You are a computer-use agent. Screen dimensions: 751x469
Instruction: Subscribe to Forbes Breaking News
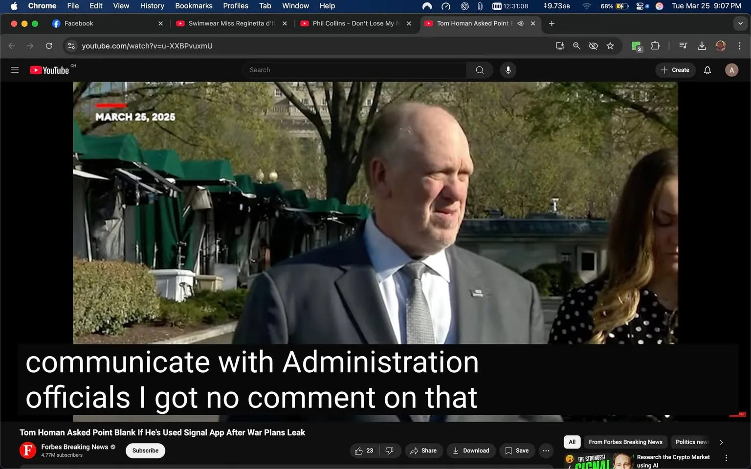click(145, 450)
